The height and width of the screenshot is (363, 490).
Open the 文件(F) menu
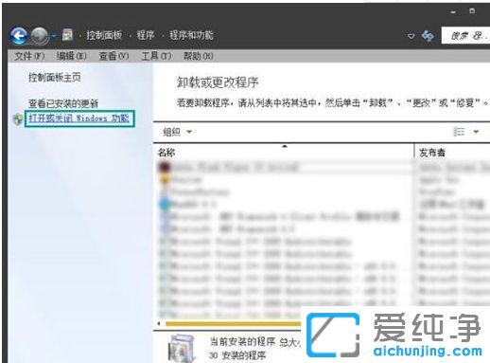tap(29, 56)
